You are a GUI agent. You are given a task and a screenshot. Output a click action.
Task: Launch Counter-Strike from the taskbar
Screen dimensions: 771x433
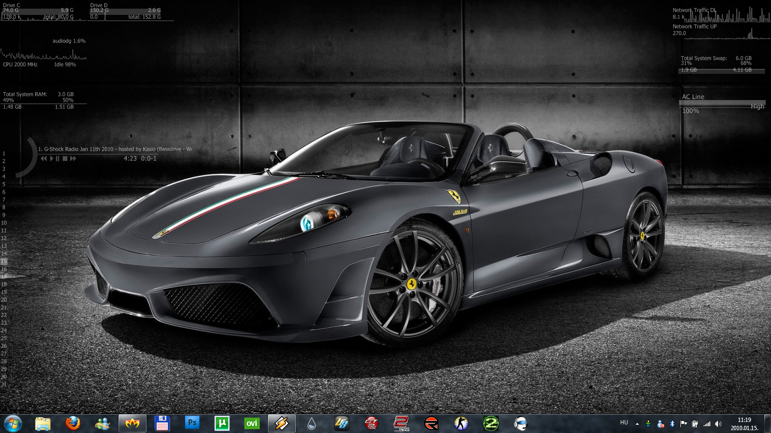[x=461, y=423]
